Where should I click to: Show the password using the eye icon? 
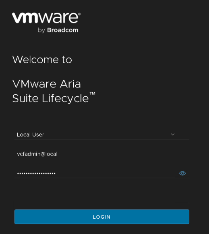182,173
